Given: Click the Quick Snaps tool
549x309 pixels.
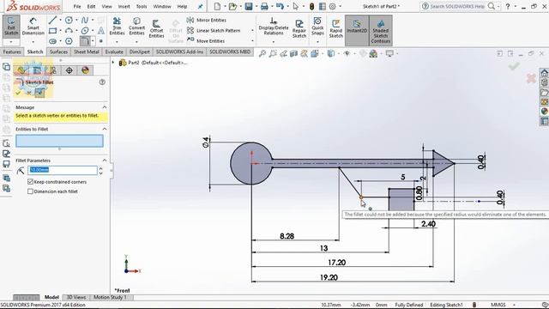Looking at the screenshot, I should click(x=317, y=27).
